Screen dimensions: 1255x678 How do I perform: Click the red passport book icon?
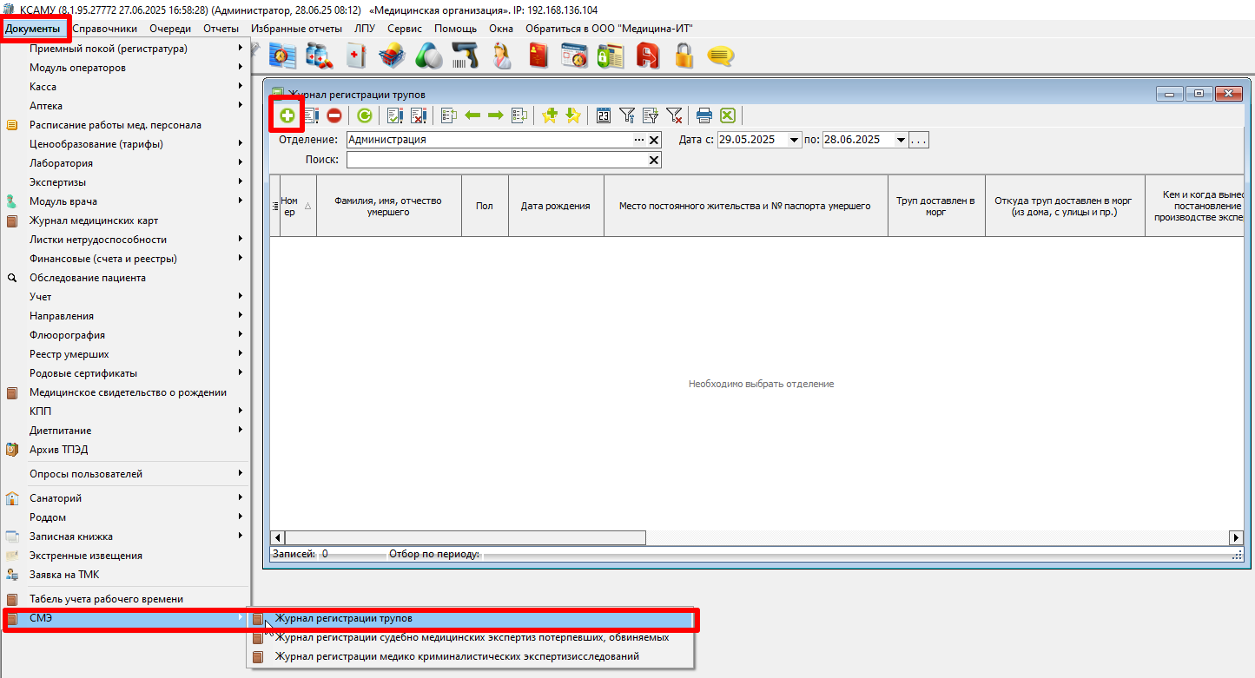tap(538, 56)
